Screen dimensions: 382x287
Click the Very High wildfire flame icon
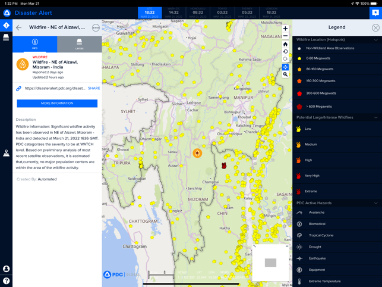pos(298,176)
